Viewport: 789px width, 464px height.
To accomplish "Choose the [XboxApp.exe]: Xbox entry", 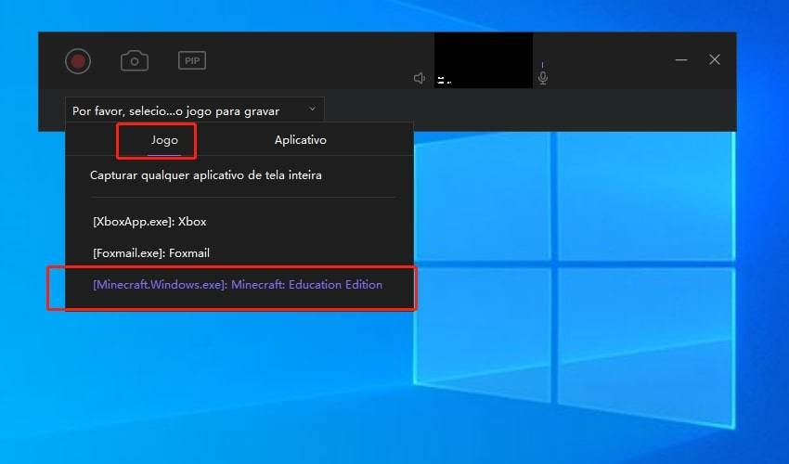I will pos(149,222).
